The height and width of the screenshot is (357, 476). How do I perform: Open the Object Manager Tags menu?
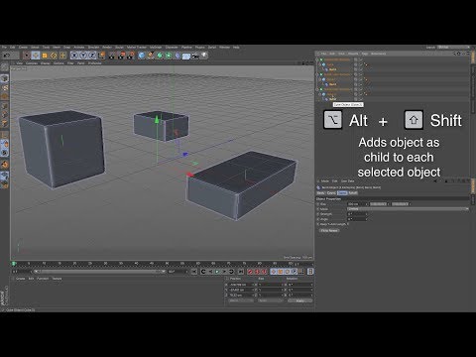(365, 54)
